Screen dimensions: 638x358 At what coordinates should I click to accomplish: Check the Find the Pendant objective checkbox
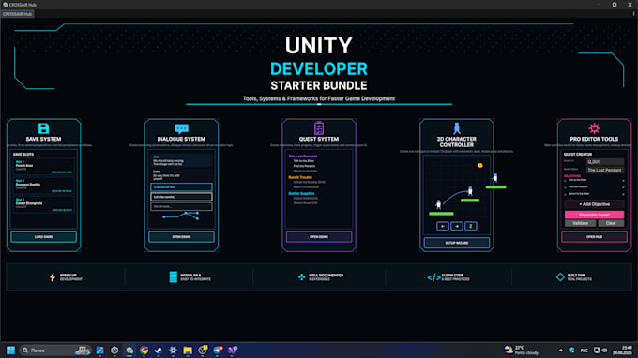click(565, 187)
